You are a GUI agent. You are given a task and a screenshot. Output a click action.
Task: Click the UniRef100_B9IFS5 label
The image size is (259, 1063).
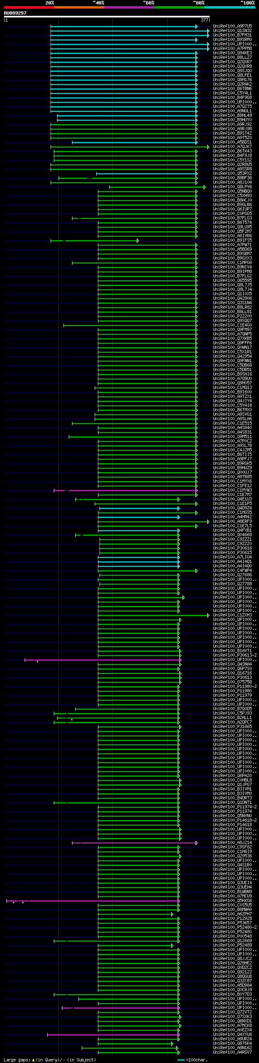pyautogui.click(x=232, y=241)
